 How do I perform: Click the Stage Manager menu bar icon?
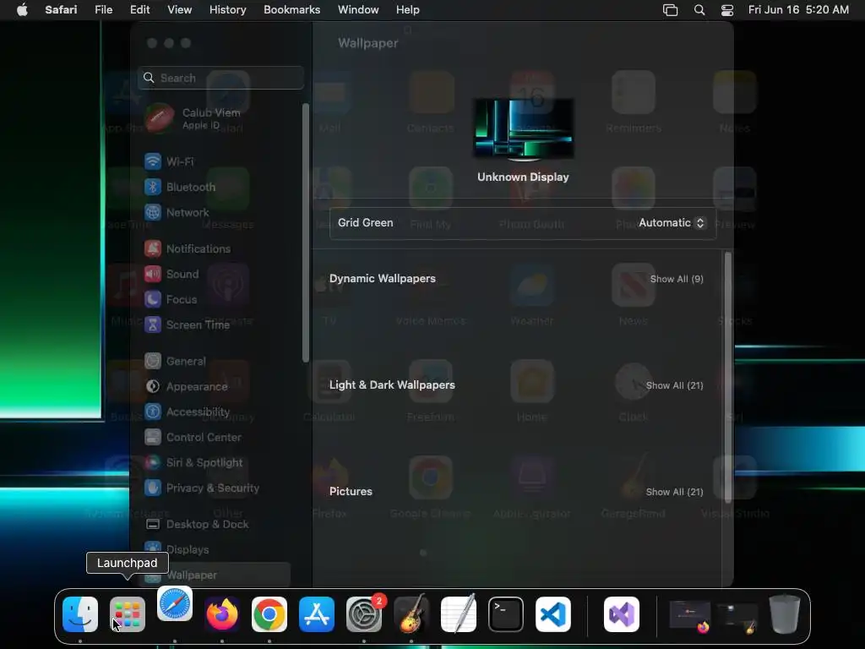pos(670,10)
